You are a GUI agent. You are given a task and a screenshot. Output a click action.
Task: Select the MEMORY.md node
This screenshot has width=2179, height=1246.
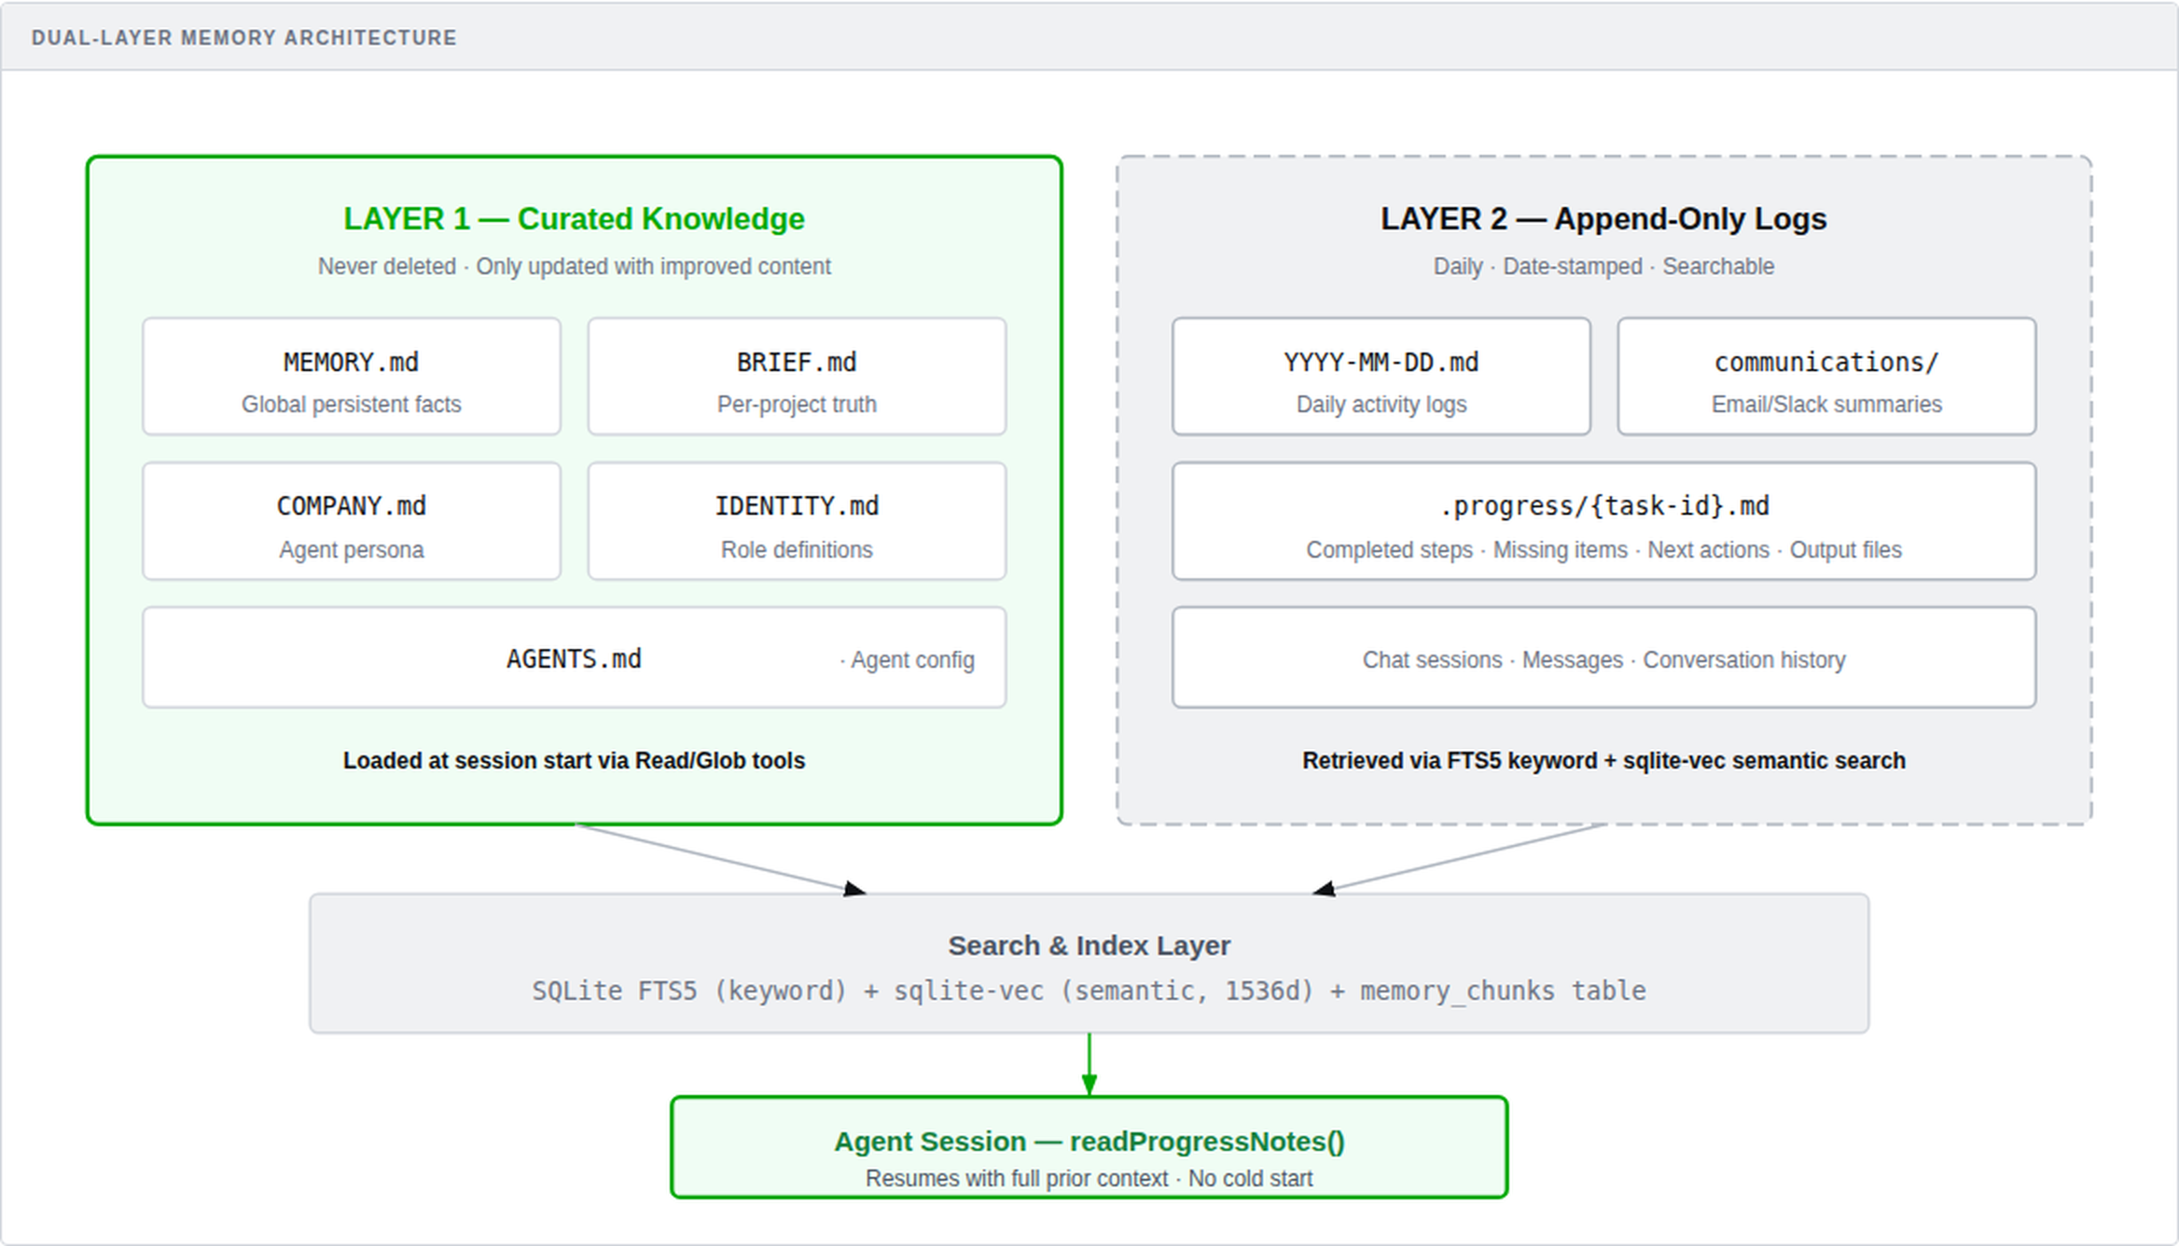[x=351, y=377]
